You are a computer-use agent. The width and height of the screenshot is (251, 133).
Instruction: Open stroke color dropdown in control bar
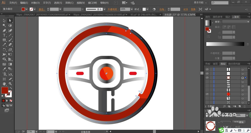tap(35, 9)
